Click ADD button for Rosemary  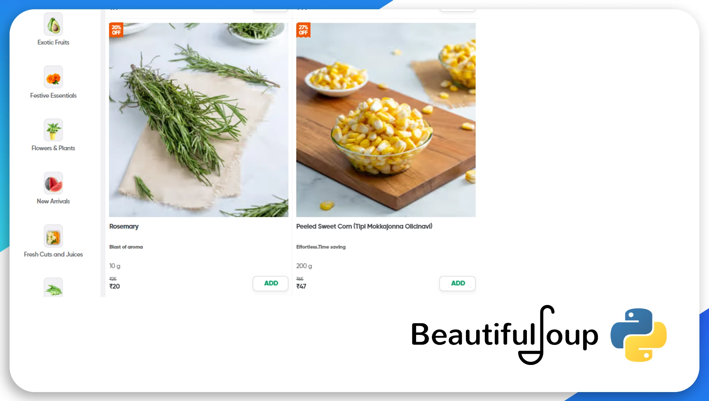pos(271,283)
